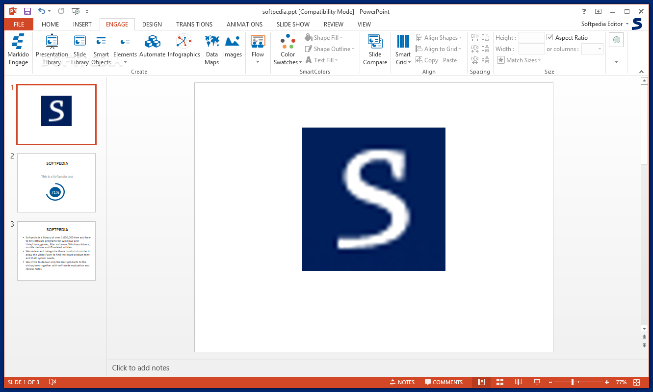653x392 pixels.
Task: Click the Save icon in the quick access toolbar
Action: click(27, 11)
